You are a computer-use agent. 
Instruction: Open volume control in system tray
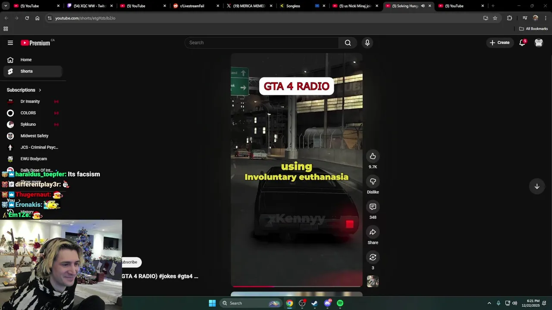point(514,303)
